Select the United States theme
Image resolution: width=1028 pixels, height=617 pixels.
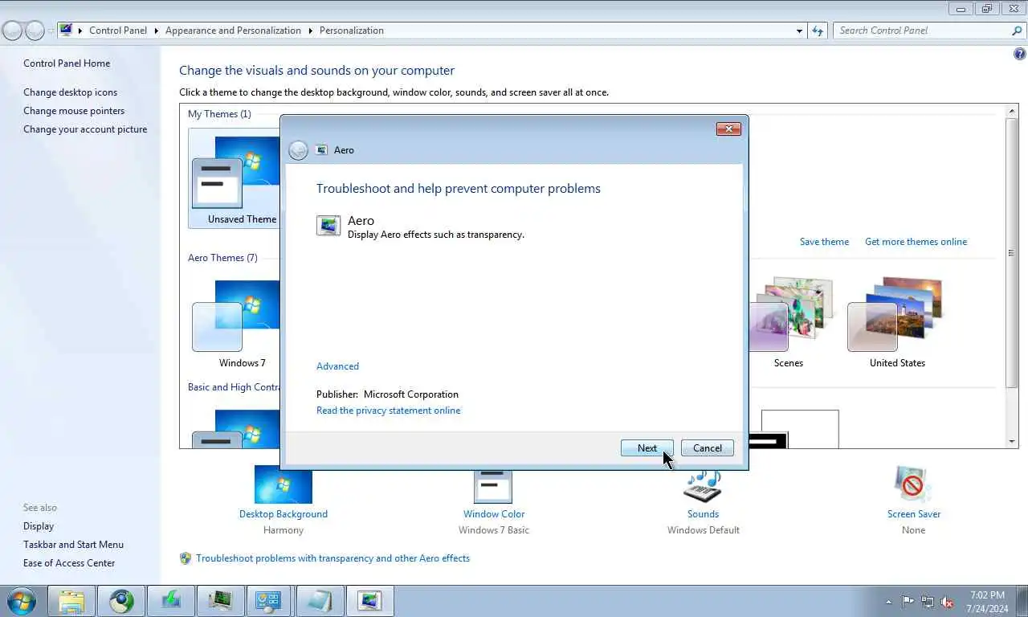click(897, 322)
